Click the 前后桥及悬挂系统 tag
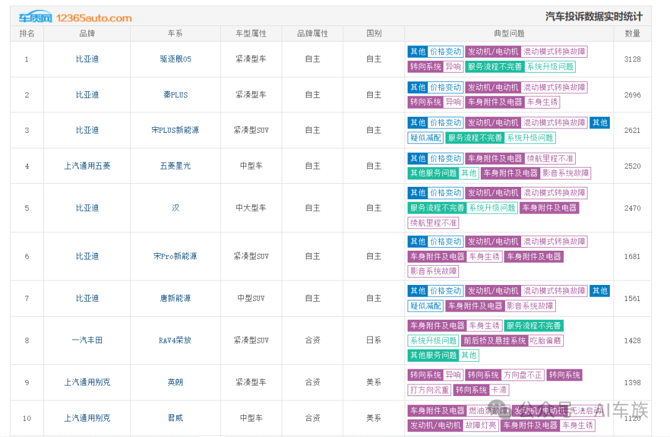Viewport: 670px width, 437px height. pos(494,341)
